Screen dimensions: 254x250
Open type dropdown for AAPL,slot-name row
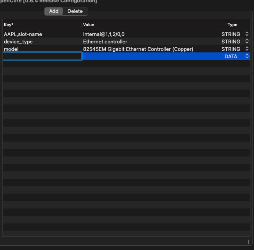coord(247,34)
